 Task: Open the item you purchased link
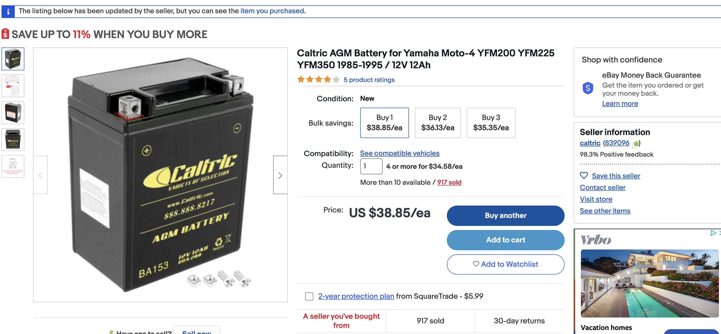coord(272,11)
